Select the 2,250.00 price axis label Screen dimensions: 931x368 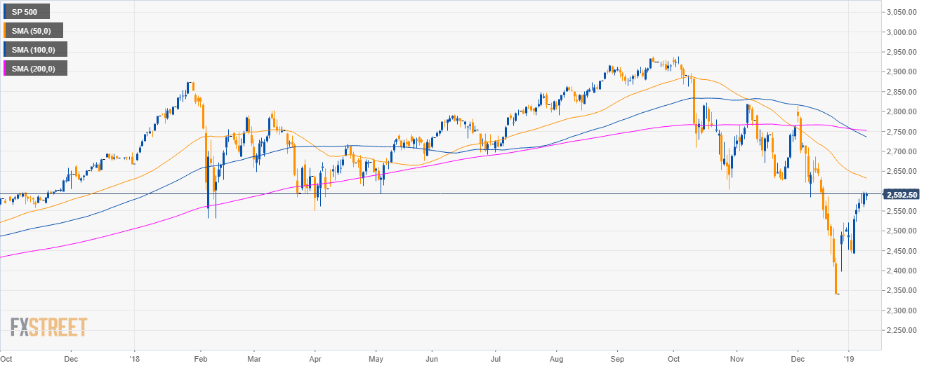(904, 331)
